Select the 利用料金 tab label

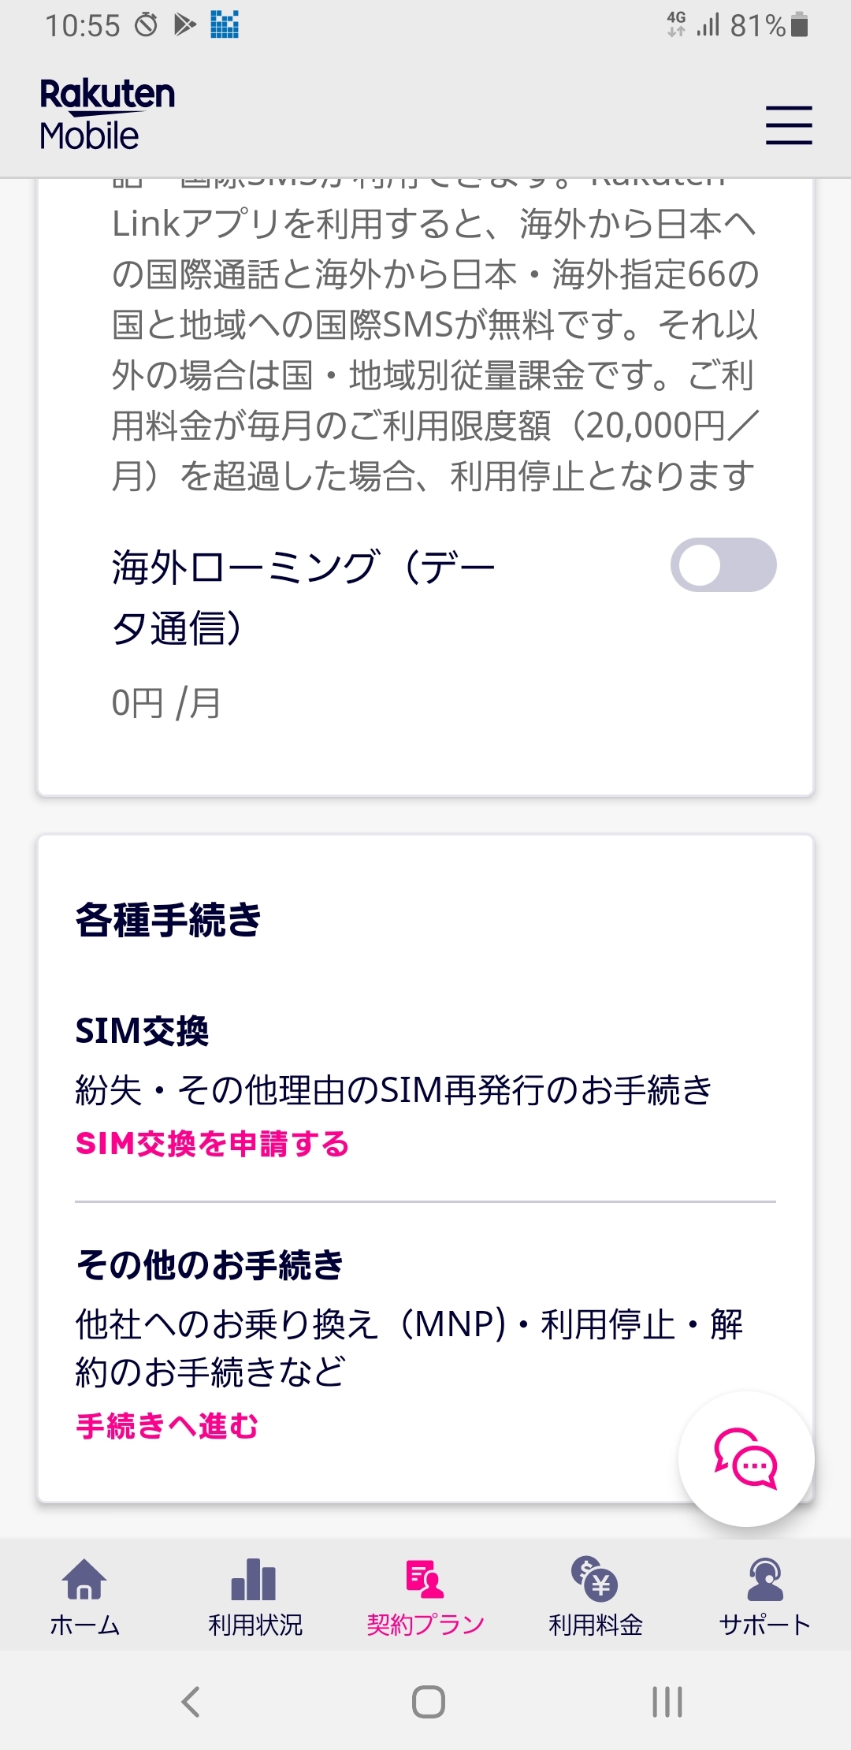pyautogui.click(x=595, y=1625)
